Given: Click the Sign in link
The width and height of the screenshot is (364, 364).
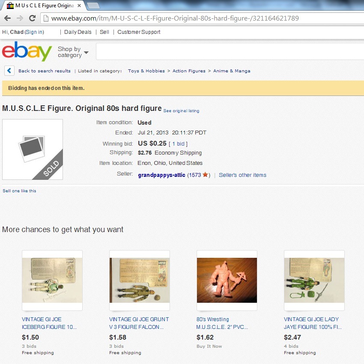Looking at the screenshot, I should pos(34,32).
